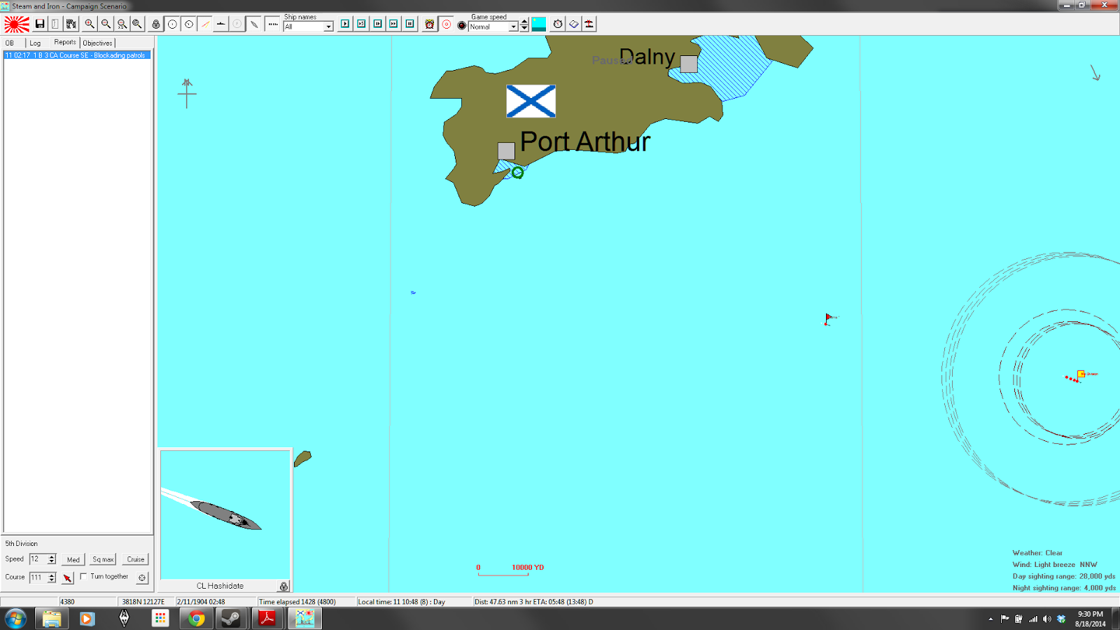This screenshot has width=1120, height=630.
Task: Click the first play step button
Action: coord(345,24)
